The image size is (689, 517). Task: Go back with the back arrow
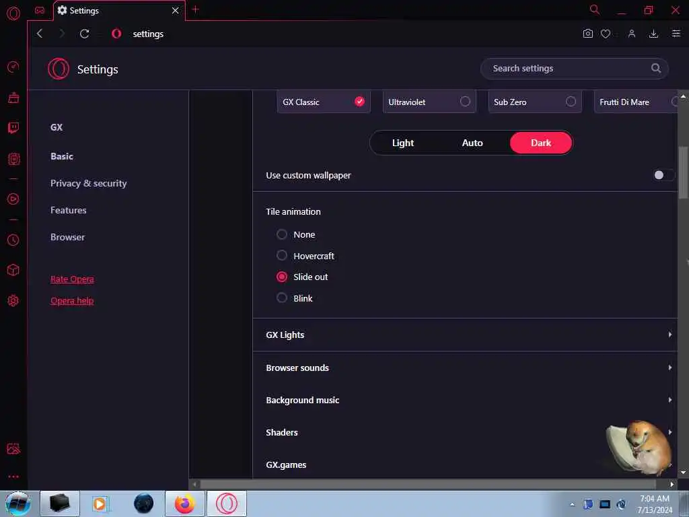(x=40, y=34)
